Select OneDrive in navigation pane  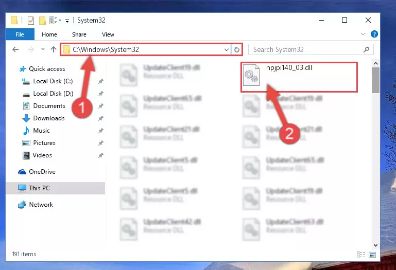pyautogui.click(x=42, y=172)
